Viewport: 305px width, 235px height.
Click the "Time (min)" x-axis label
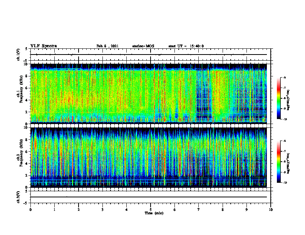coord(154,213)
